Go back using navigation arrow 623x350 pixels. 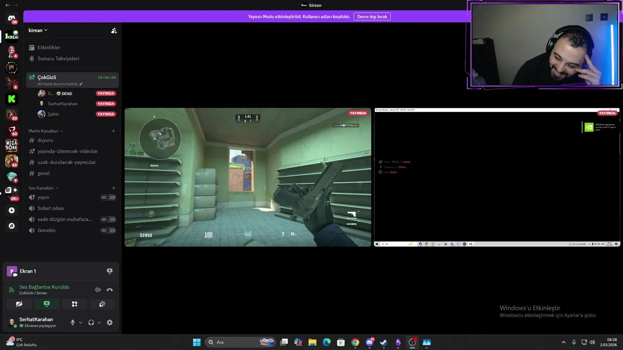point(7,5)
